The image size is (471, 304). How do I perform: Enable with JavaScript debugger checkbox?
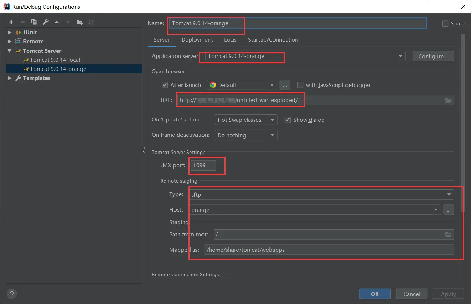pos(300,85)
